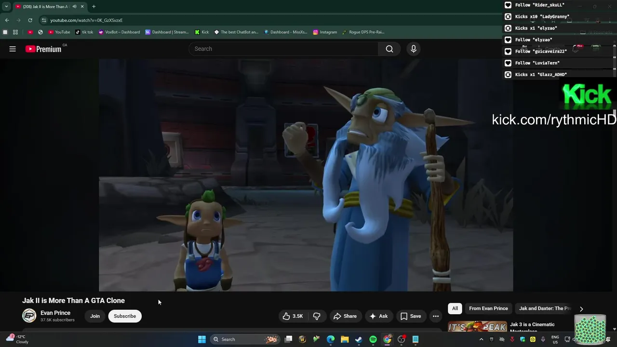Save the video to a playlist
Viewport: 617px width, 347px height.
coord(411,316)
